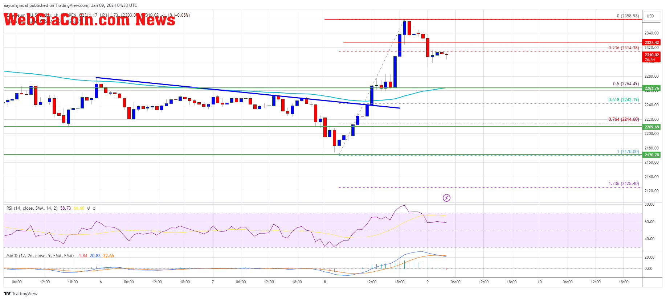666x300 pixels.
Task: Click the date label 9 on the time axis
Action: point(428,282)
